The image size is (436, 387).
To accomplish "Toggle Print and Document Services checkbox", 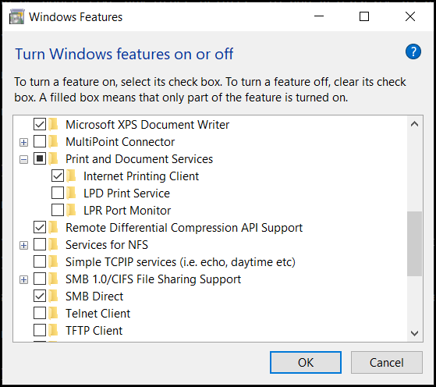I will pos(40,159).
